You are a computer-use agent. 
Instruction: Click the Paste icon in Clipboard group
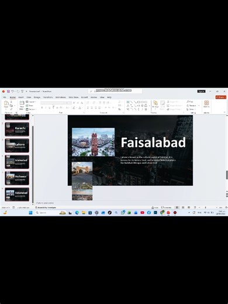coord(6,103)
